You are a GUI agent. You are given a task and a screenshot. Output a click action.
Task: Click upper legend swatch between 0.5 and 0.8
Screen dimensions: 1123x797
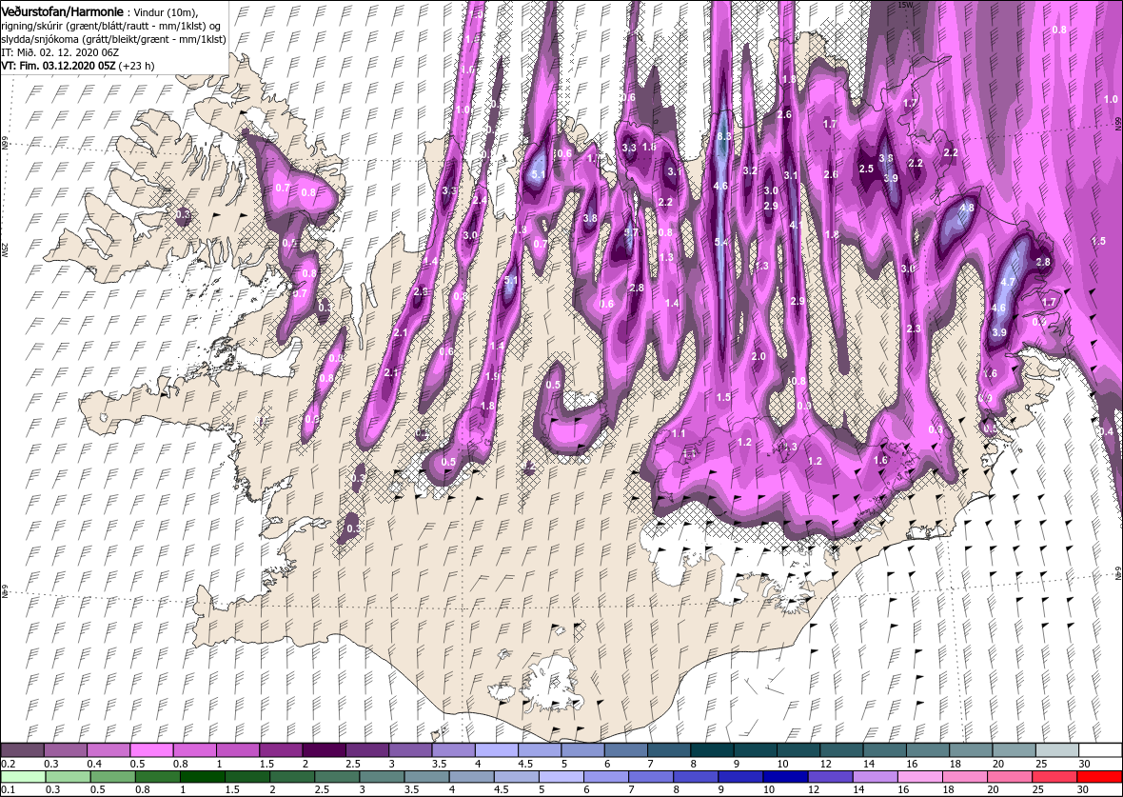point(152,750)
